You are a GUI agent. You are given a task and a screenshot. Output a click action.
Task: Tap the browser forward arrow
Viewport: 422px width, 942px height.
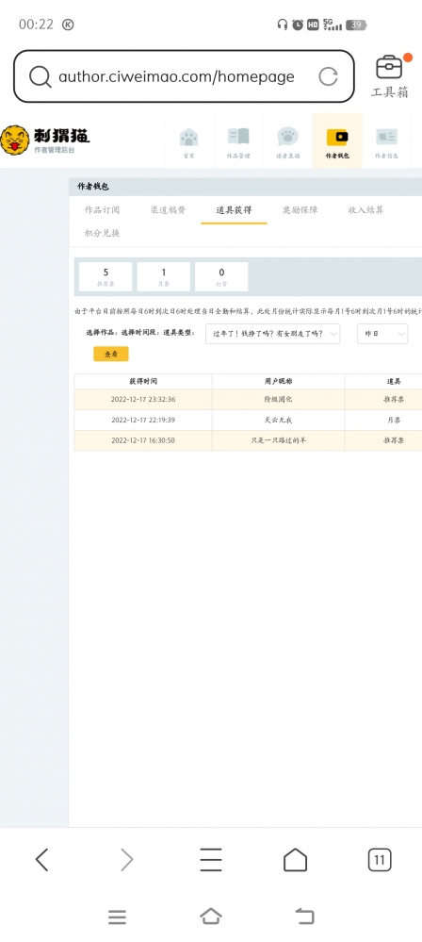click(126, 860)
